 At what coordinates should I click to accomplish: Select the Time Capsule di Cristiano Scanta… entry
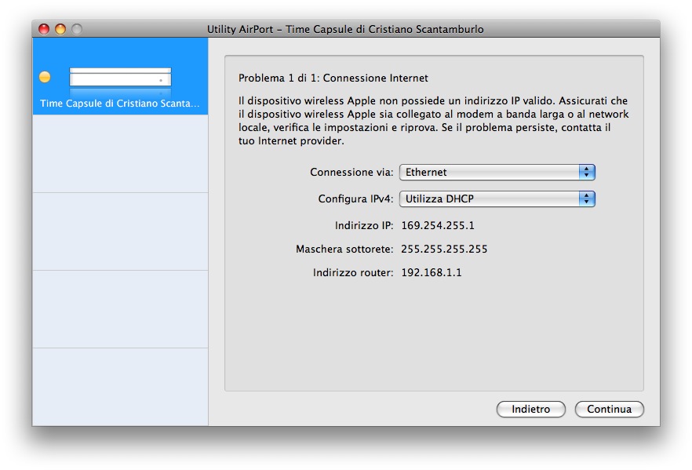120,76
